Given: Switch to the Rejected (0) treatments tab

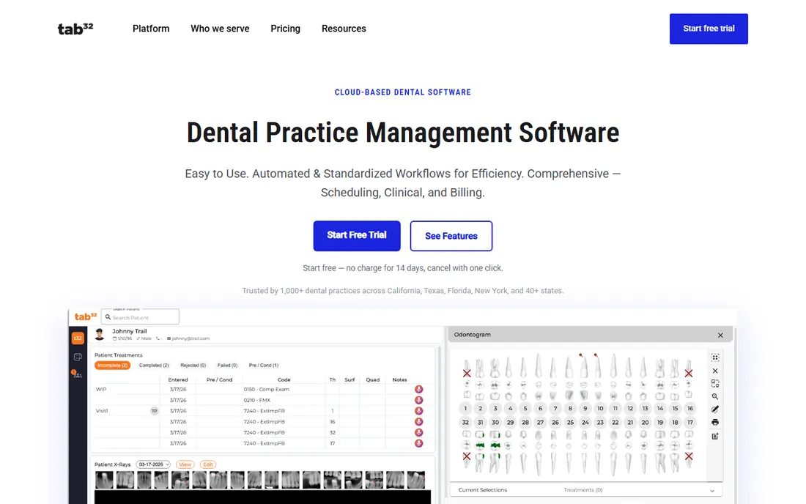Looking at the screenshot, I should pos(193,366).
